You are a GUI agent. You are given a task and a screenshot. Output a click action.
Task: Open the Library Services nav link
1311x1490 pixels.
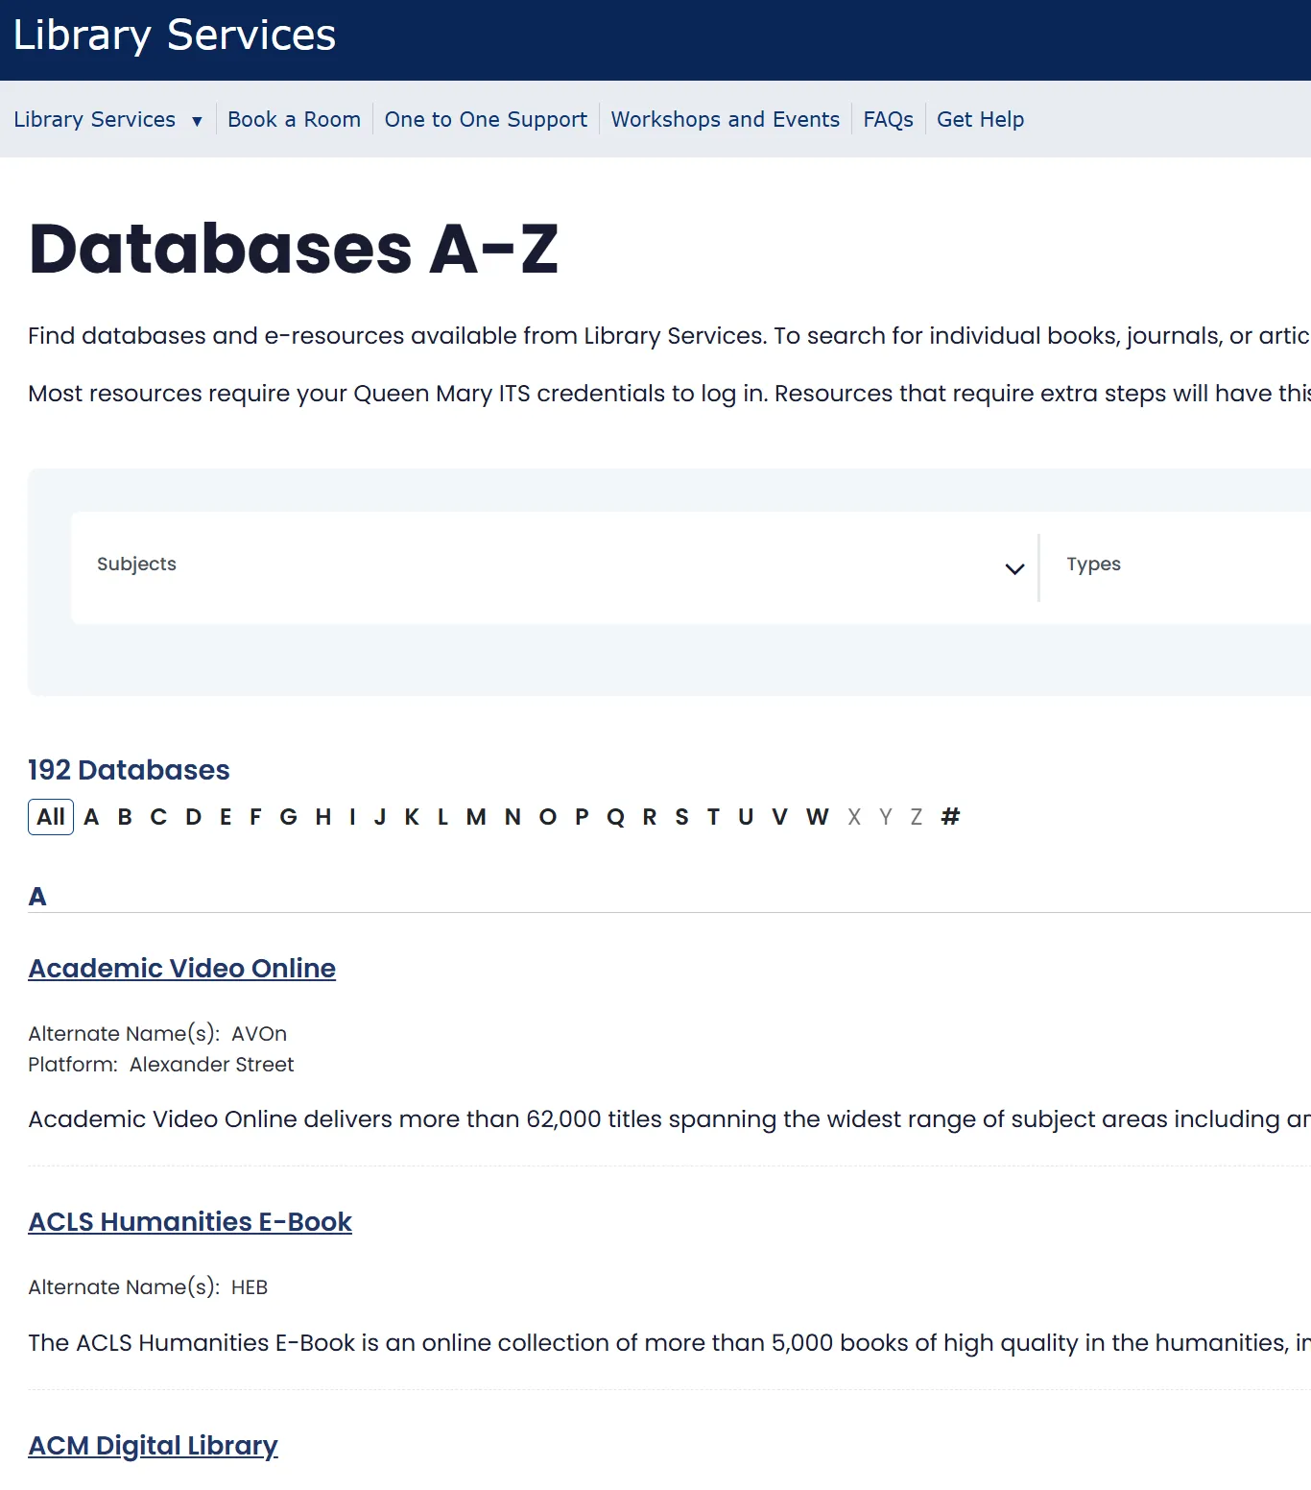94,120
